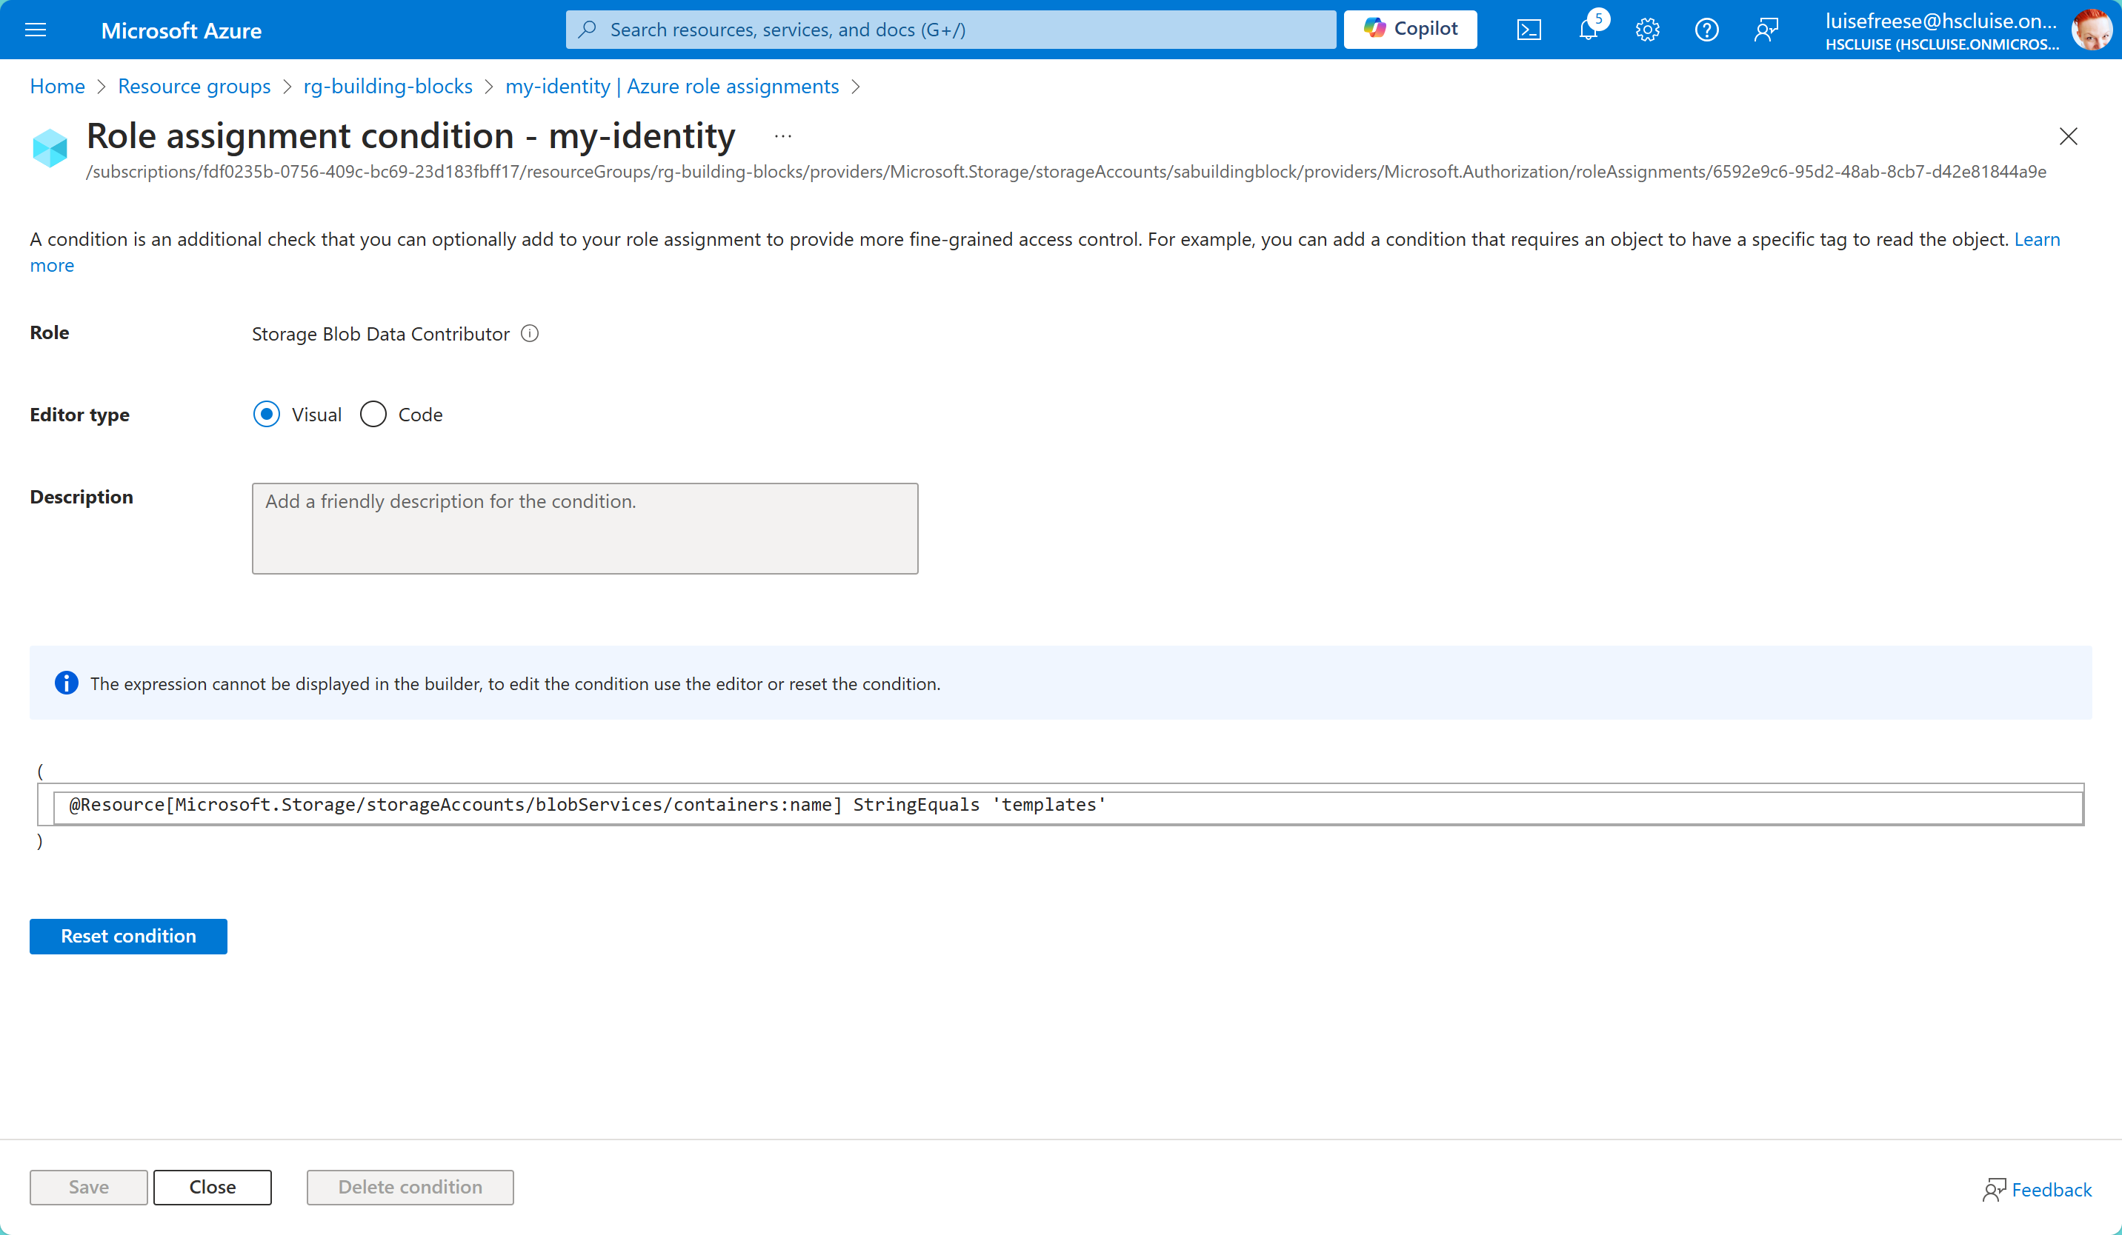This screenshot has height=1235, width=2122.
Task: Open portal settings gear
Action: pos(1648,30)
